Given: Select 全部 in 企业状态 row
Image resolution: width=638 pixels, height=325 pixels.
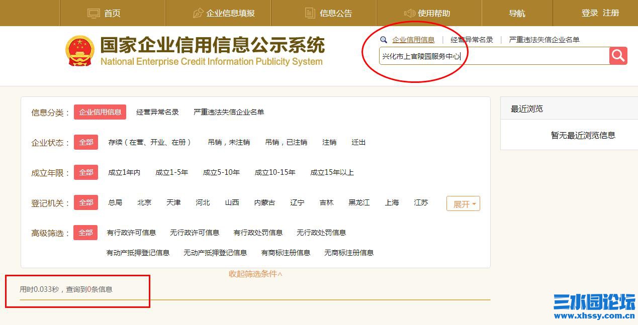Looking at the screenshot, I should click(x=86, y=142).
